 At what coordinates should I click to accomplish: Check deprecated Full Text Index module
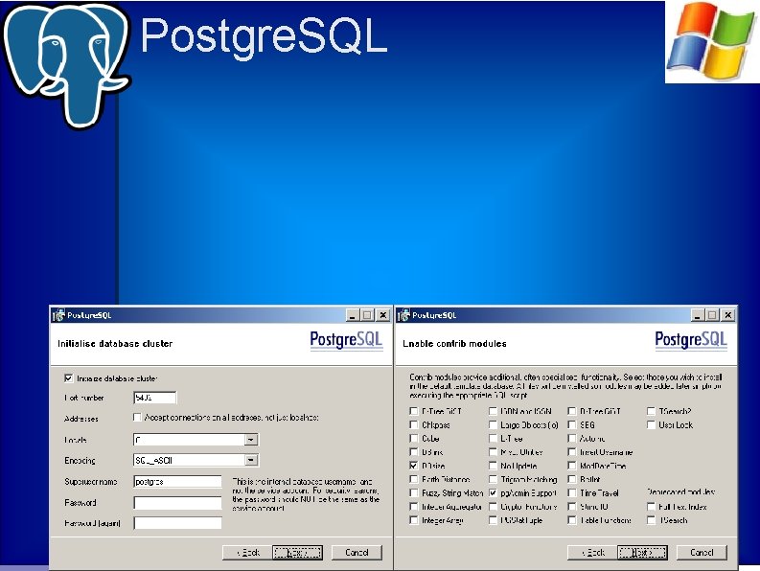pyautogui.click(x=651, y=507)
